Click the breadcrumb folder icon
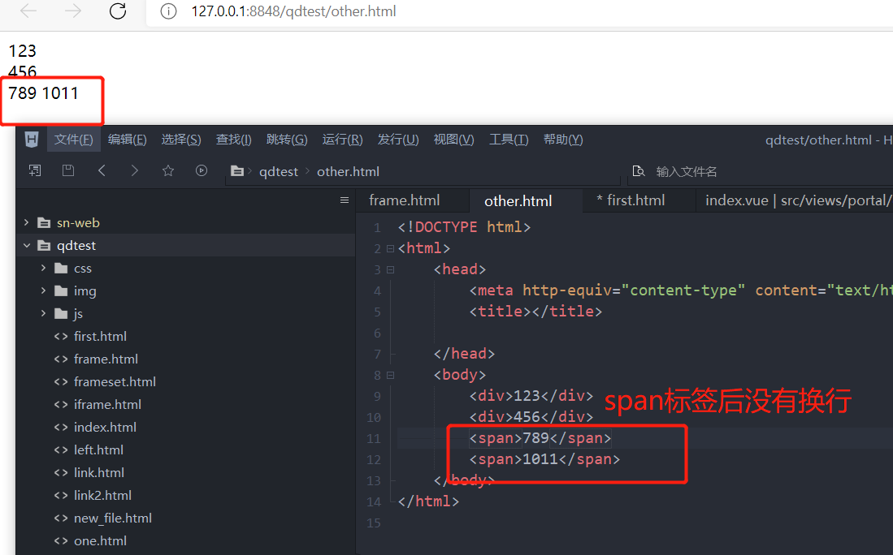The height and width of the screenshot is (555, 893). pyautogui.click(x=237, y=171)
